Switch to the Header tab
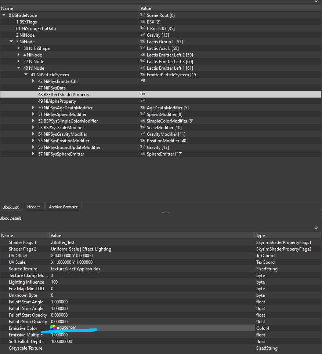 coord(34,207)
